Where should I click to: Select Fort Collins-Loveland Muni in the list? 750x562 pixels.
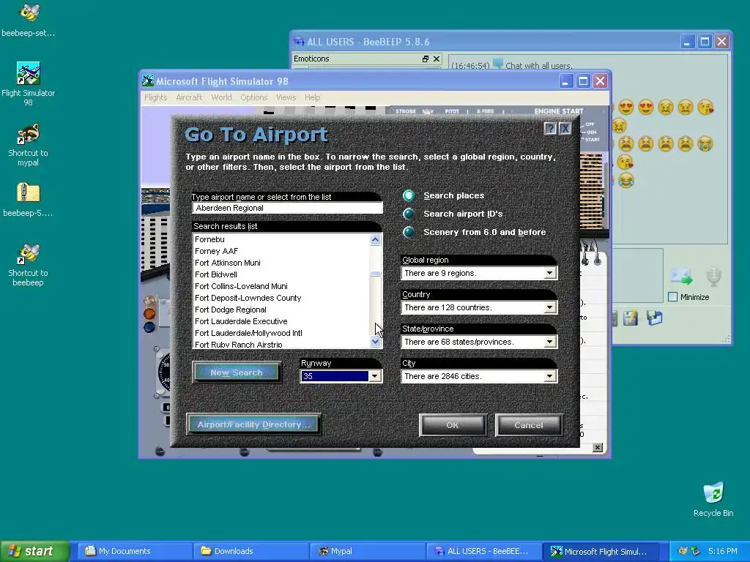[x=281, y=286]
